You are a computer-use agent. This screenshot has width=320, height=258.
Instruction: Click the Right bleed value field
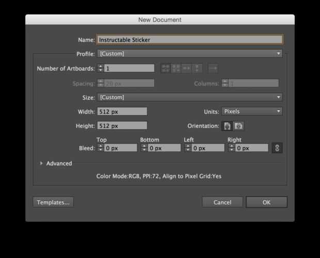coord(252,148)
